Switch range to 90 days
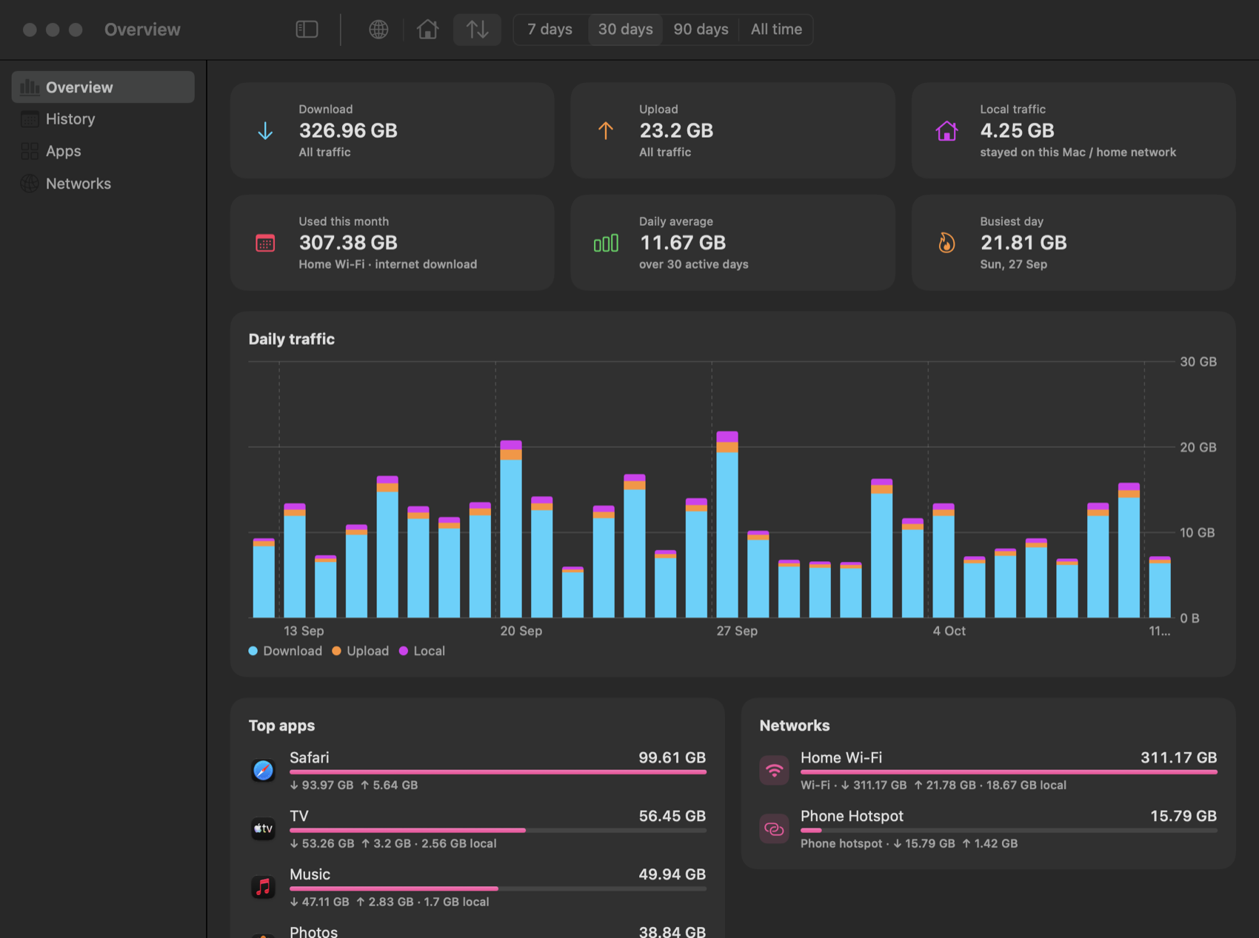The width and height of the screenshot is (1259, 938). [x=701, y=30]
